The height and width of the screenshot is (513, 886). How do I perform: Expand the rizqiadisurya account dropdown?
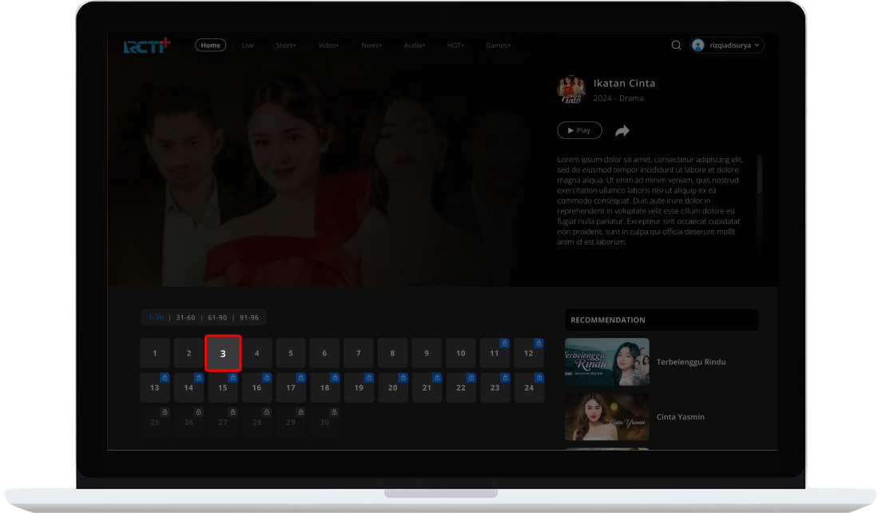756,46
